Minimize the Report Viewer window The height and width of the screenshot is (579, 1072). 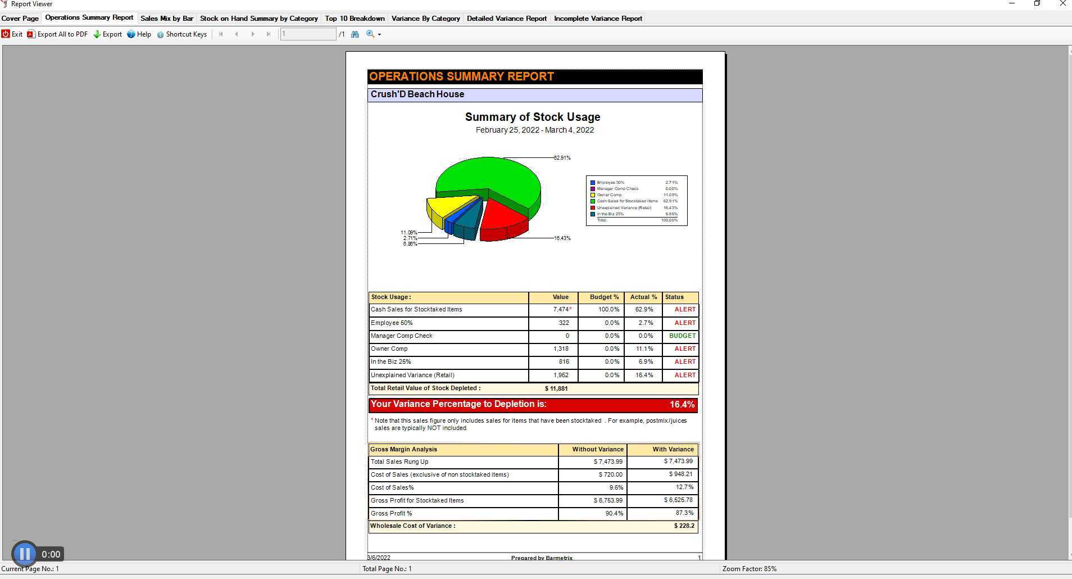(x=1012, y=3)
